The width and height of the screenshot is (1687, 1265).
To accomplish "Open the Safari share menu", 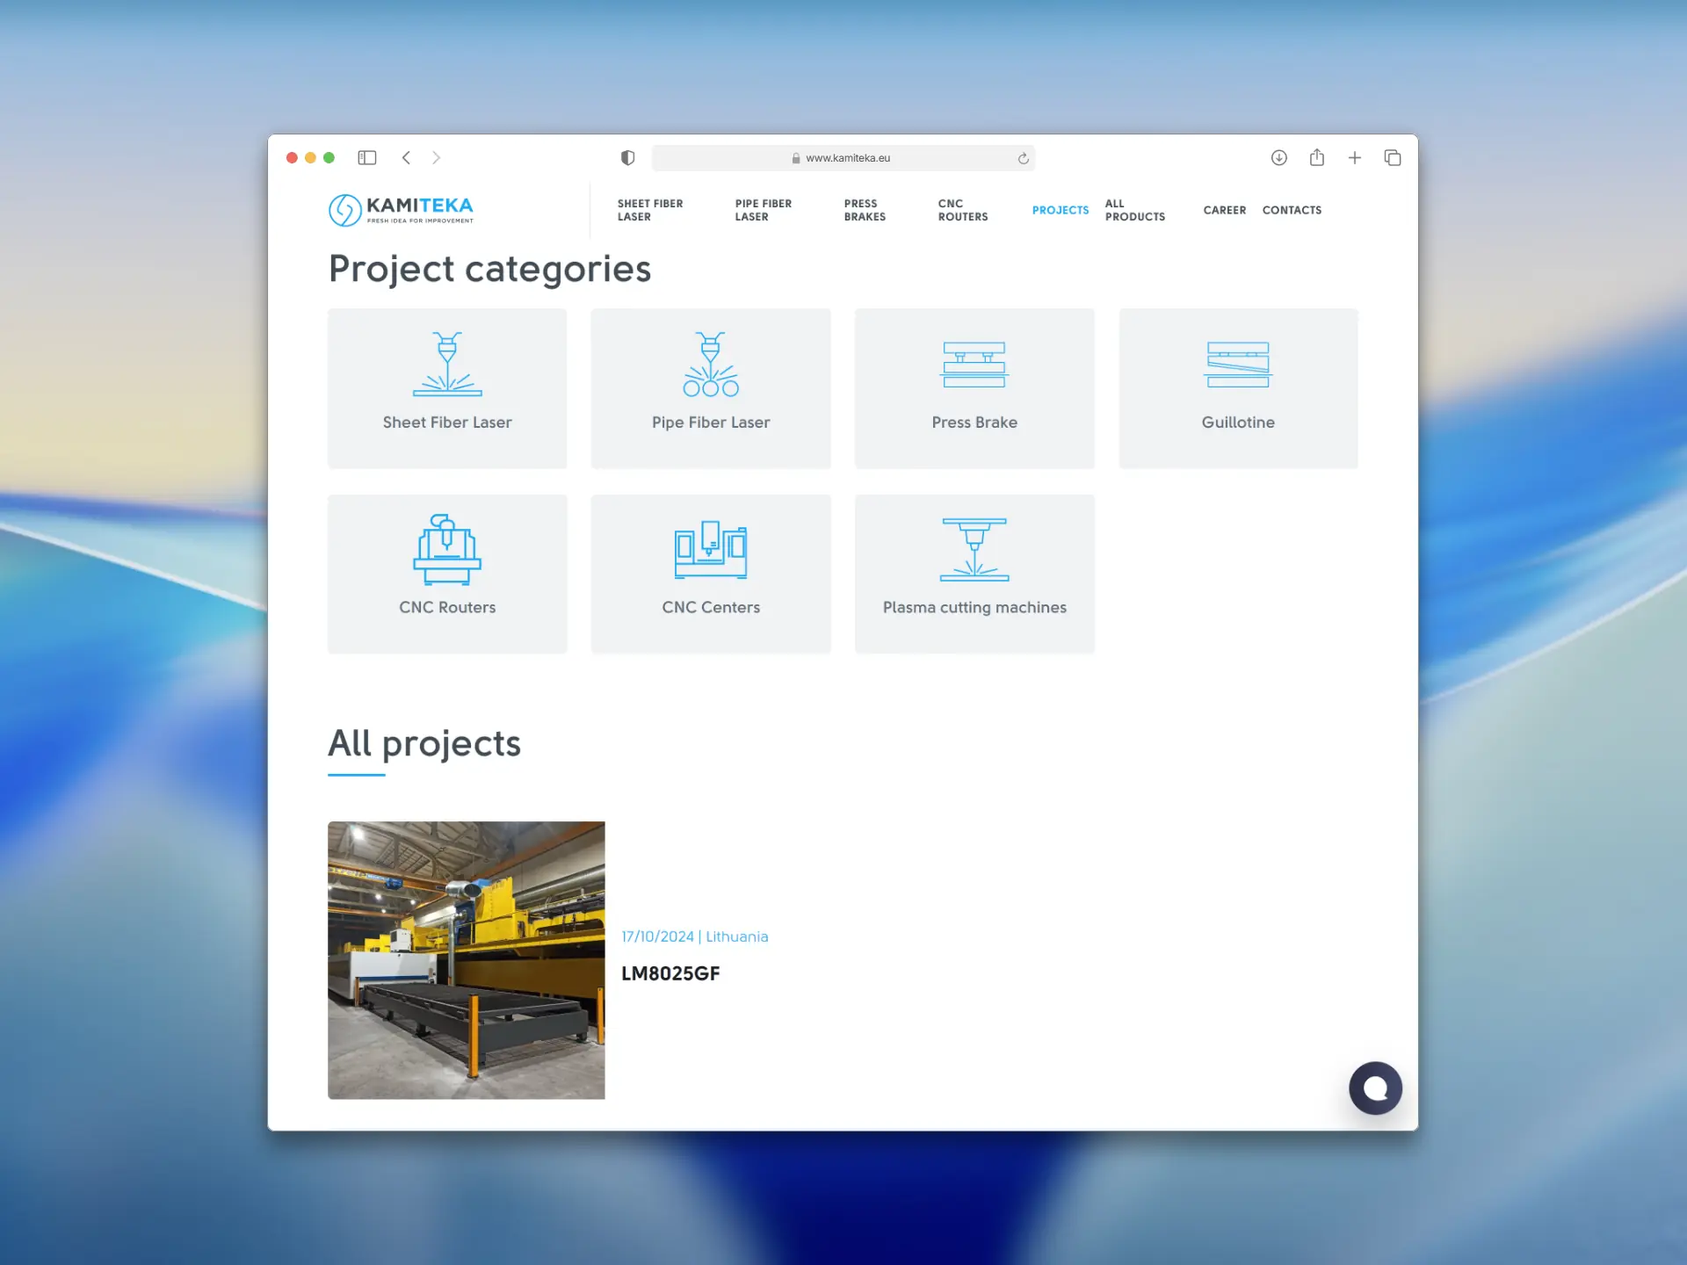I will coord(1316,158).
